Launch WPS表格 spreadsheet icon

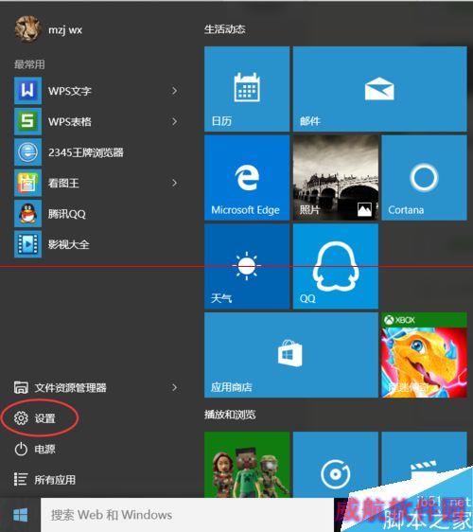click(27, 121)
